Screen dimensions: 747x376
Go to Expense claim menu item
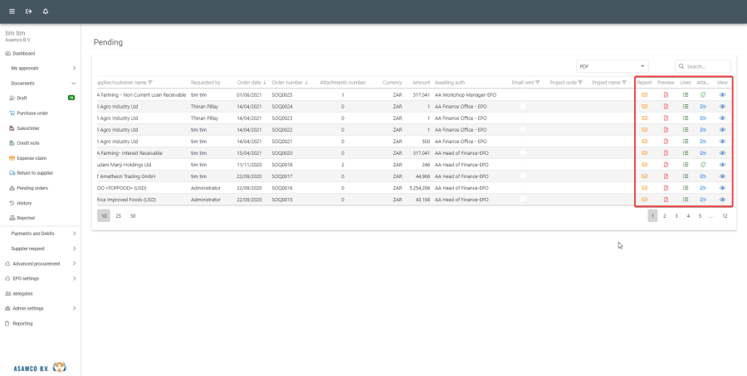(x=32, y=157)
